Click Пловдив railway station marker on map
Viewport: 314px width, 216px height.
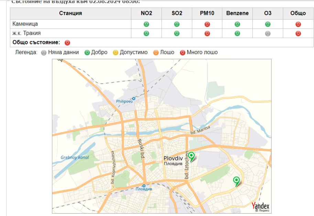[144, 186]
